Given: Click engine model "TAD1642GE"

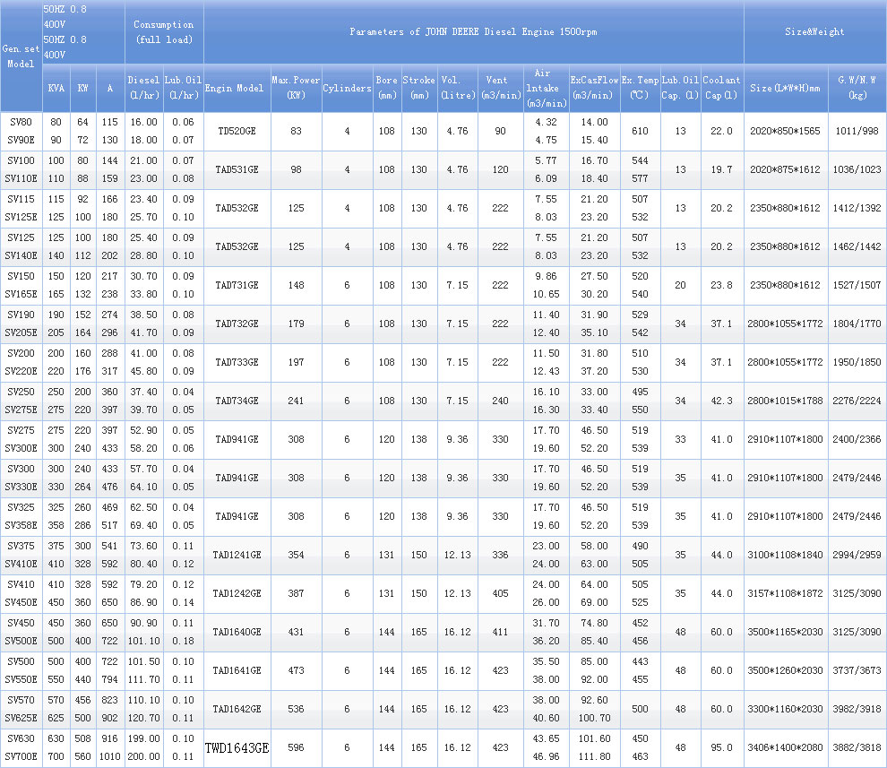Looking at the screenshot, I should [x=237, y=709].
